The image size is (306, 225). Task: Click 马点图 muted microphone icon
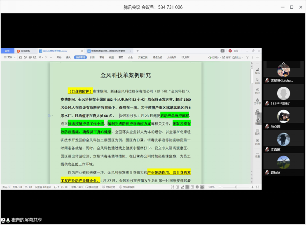coord(267,126)
